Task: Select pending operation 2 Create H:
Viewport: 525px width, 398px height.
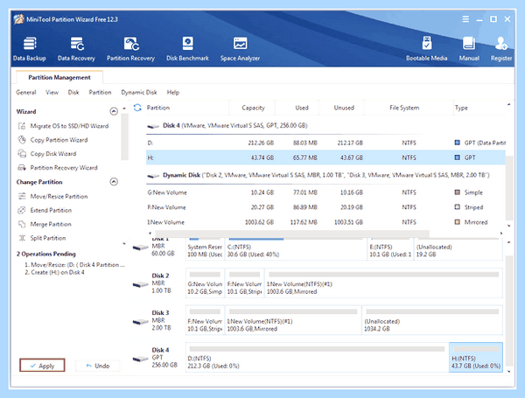Action: (54, 272)
